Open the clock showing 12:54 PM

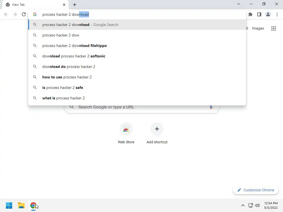tap(271, 205)
